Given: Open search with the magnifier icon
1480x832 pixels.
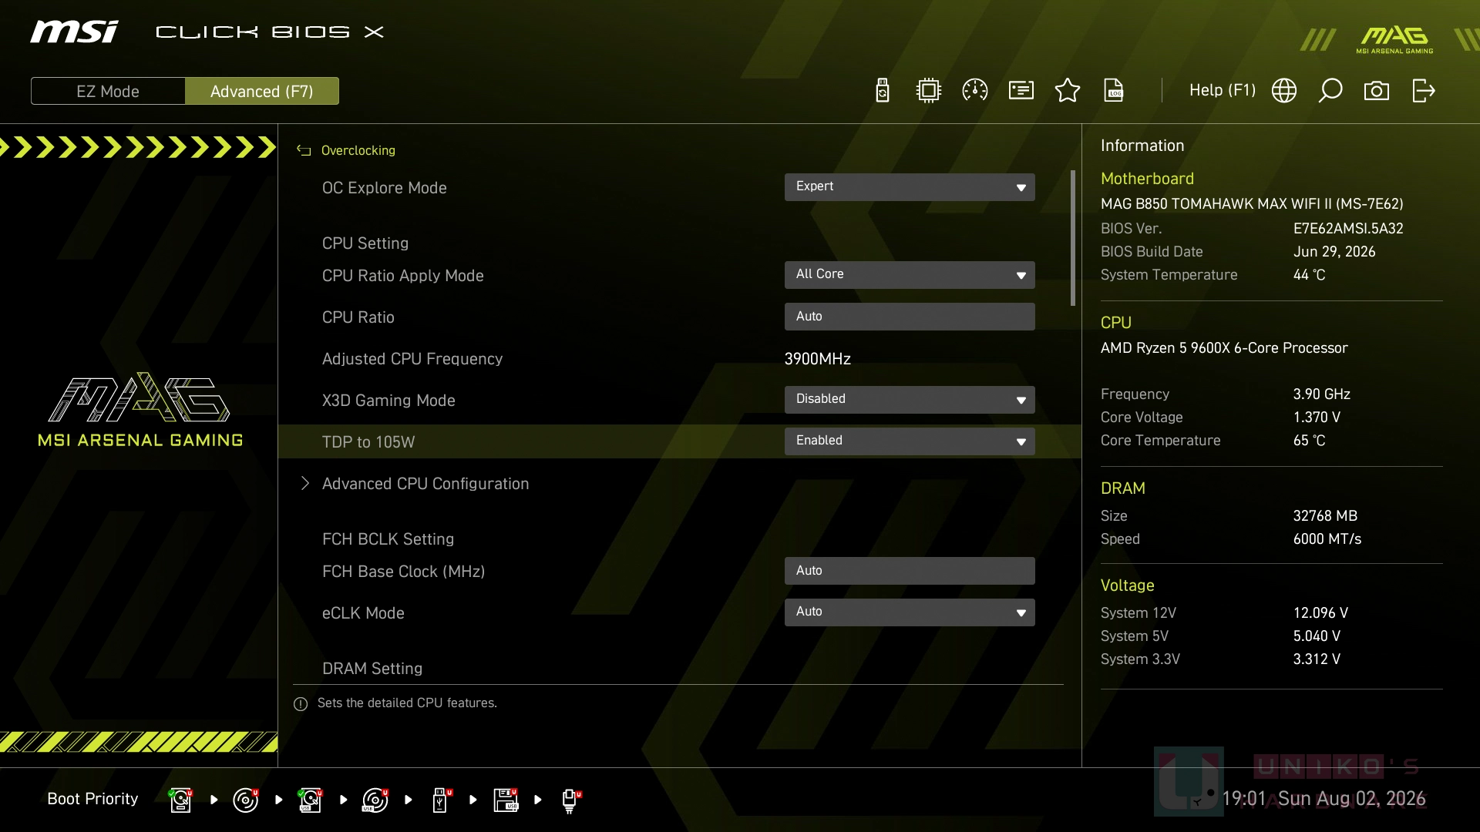Looking at the screenshot, I should [x=1330, y=91].
